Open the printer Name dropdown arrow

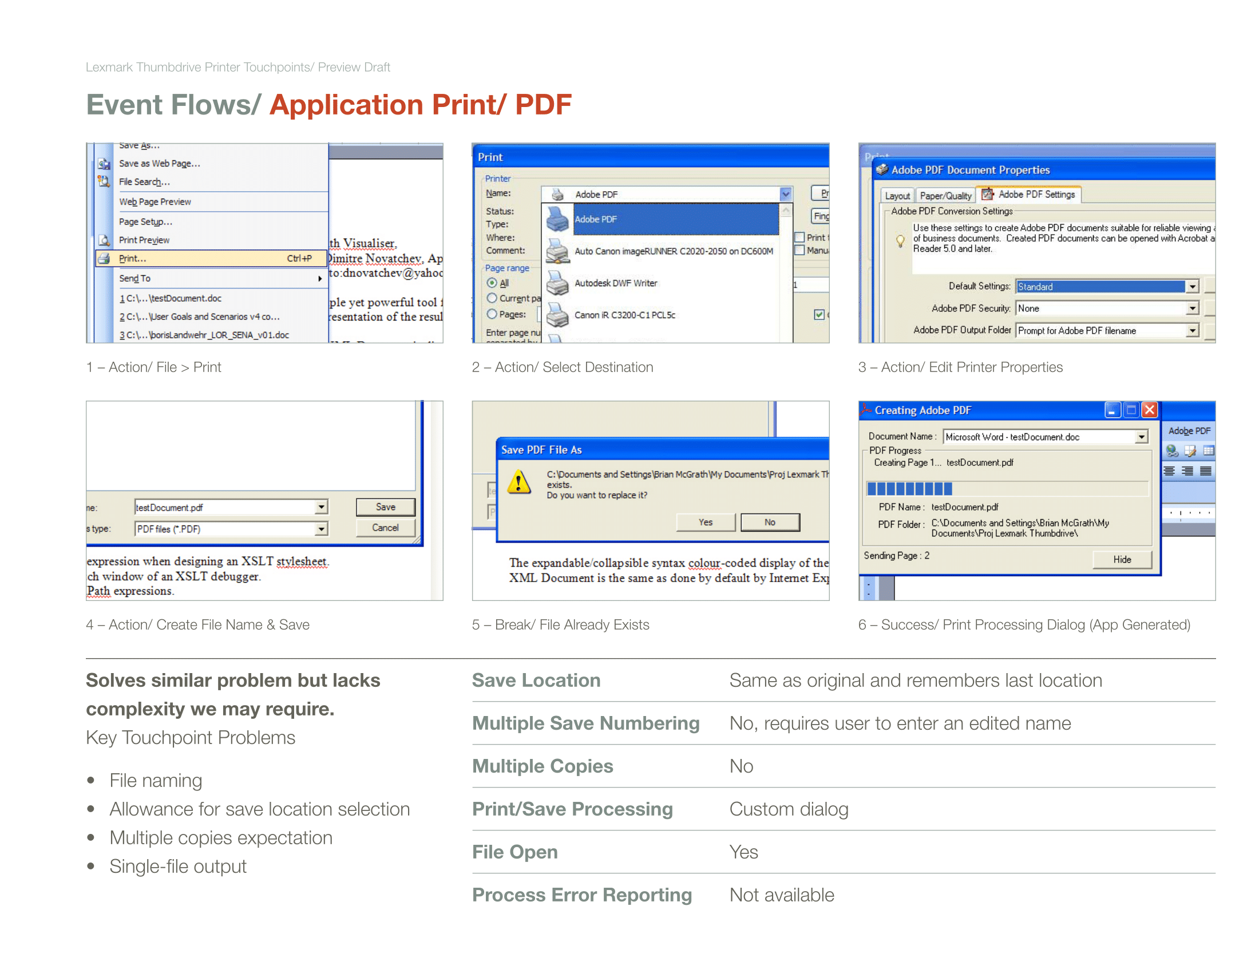[x=786, y=194]
